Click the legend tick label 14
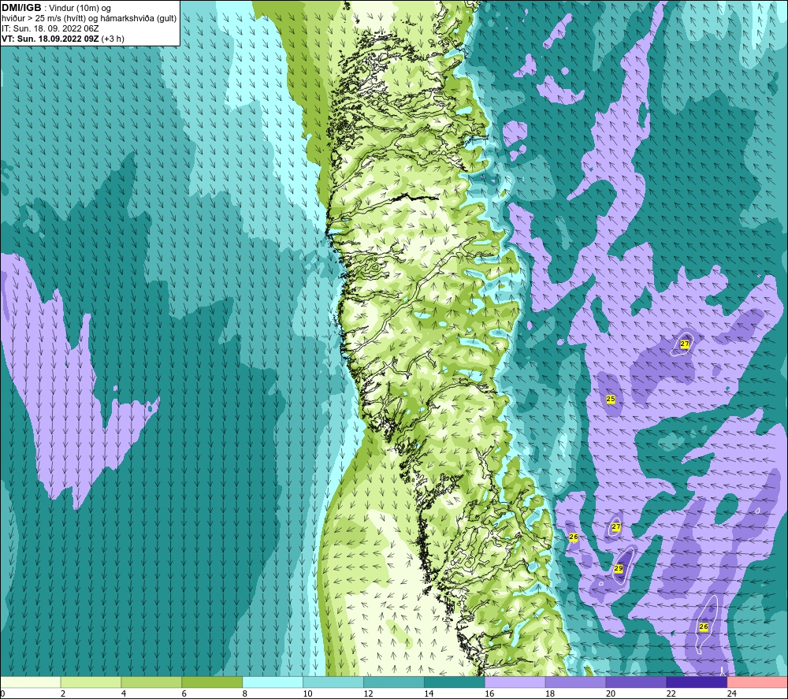 (x=429, y=693)
